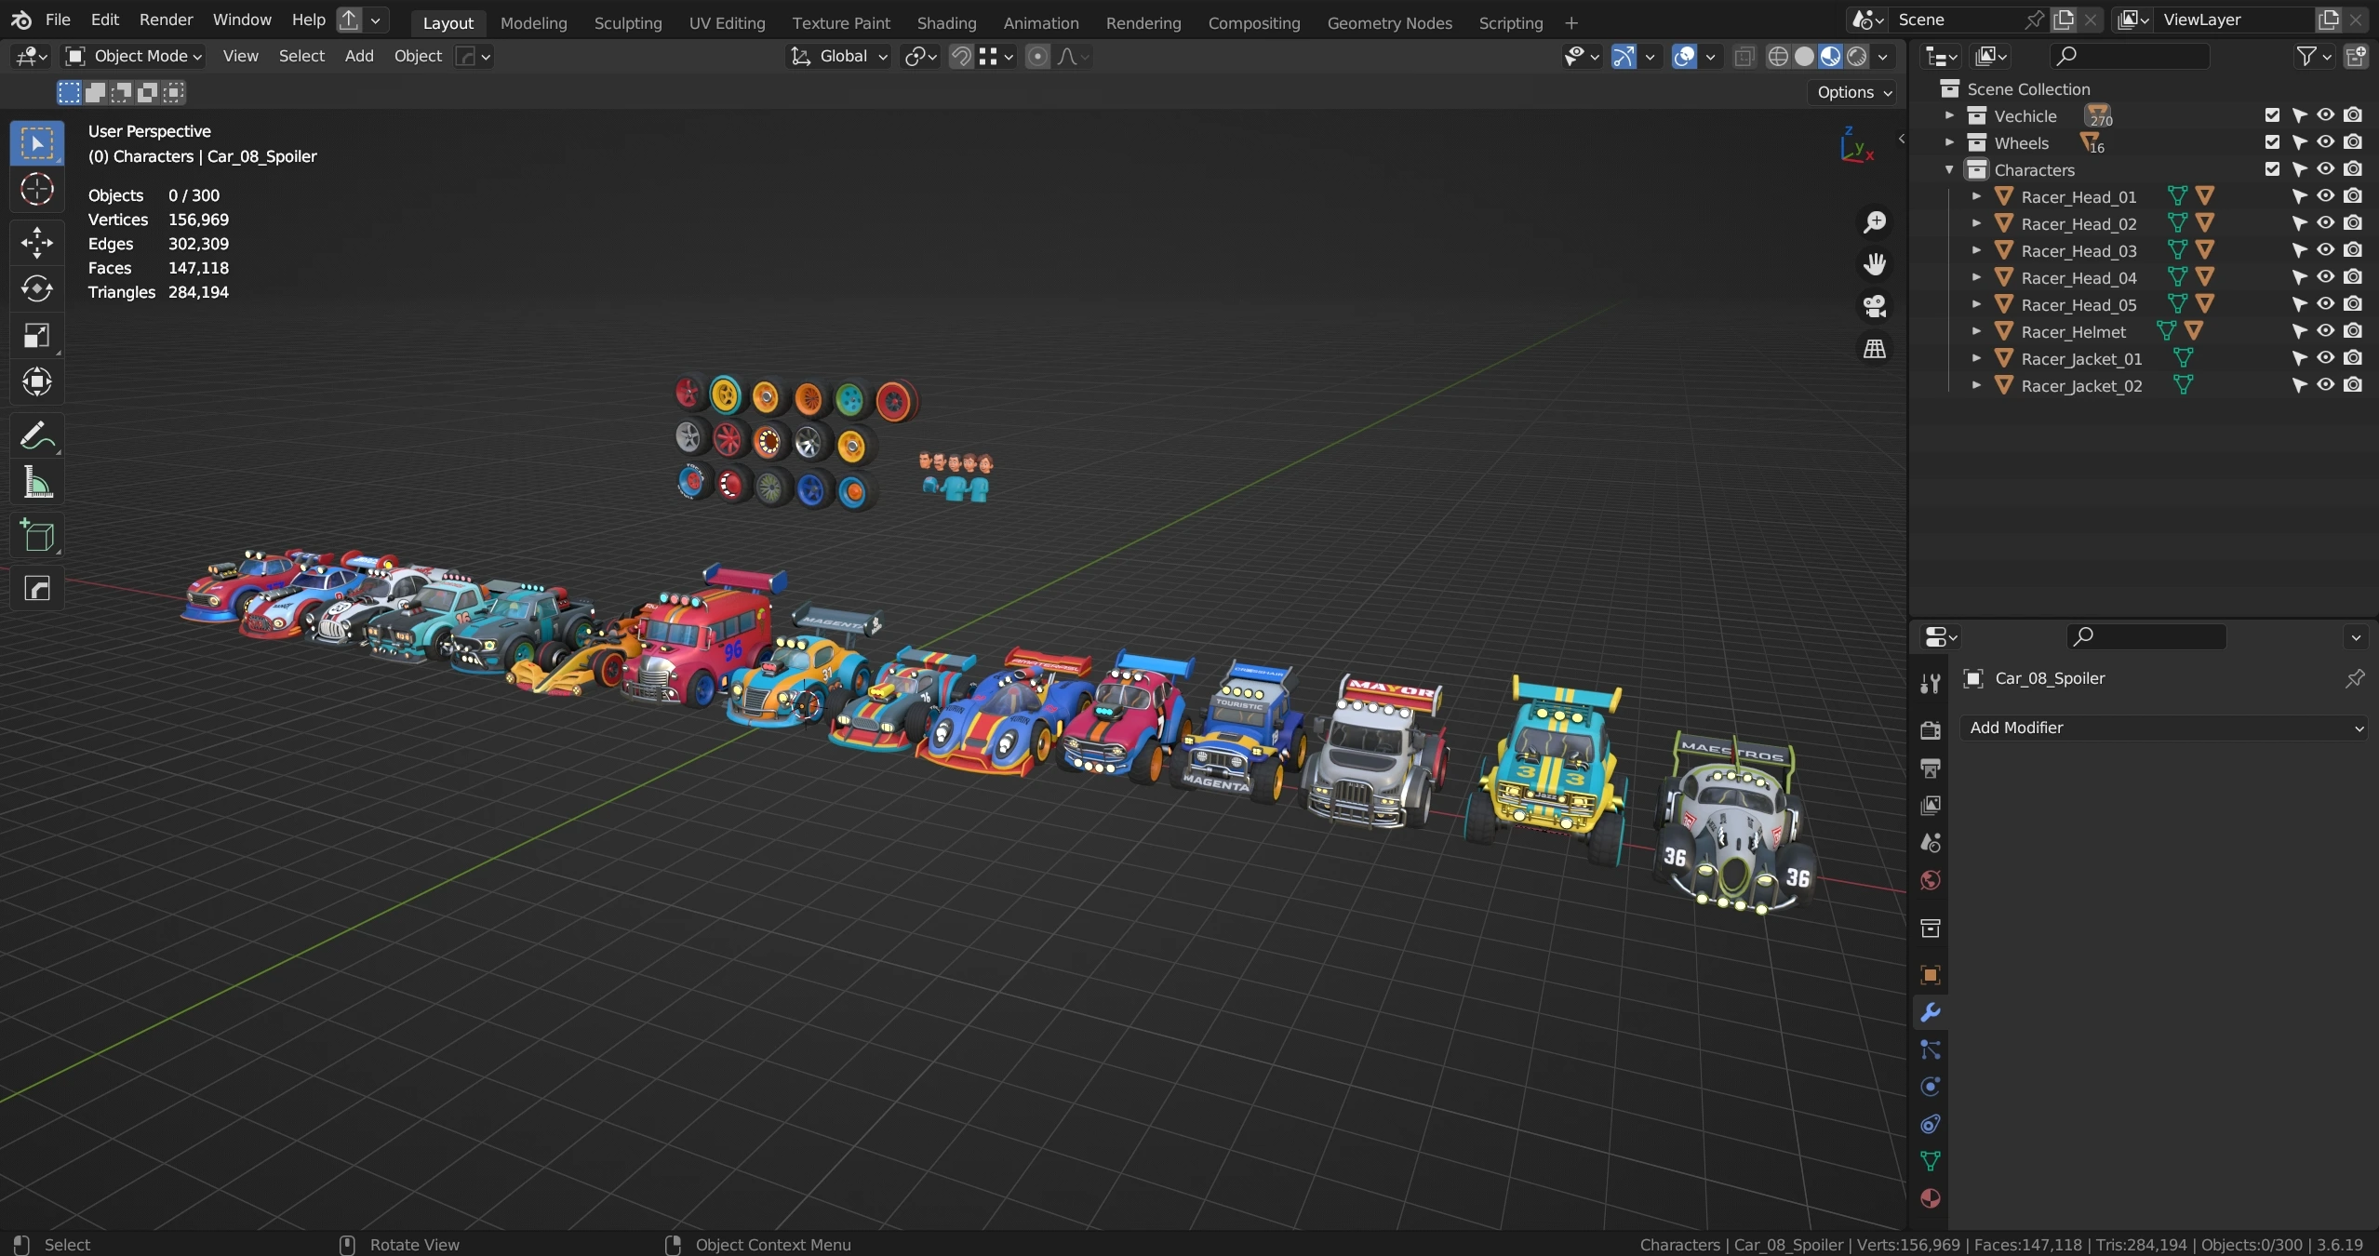Select the Move tool in toolbar

pos(37,243)
